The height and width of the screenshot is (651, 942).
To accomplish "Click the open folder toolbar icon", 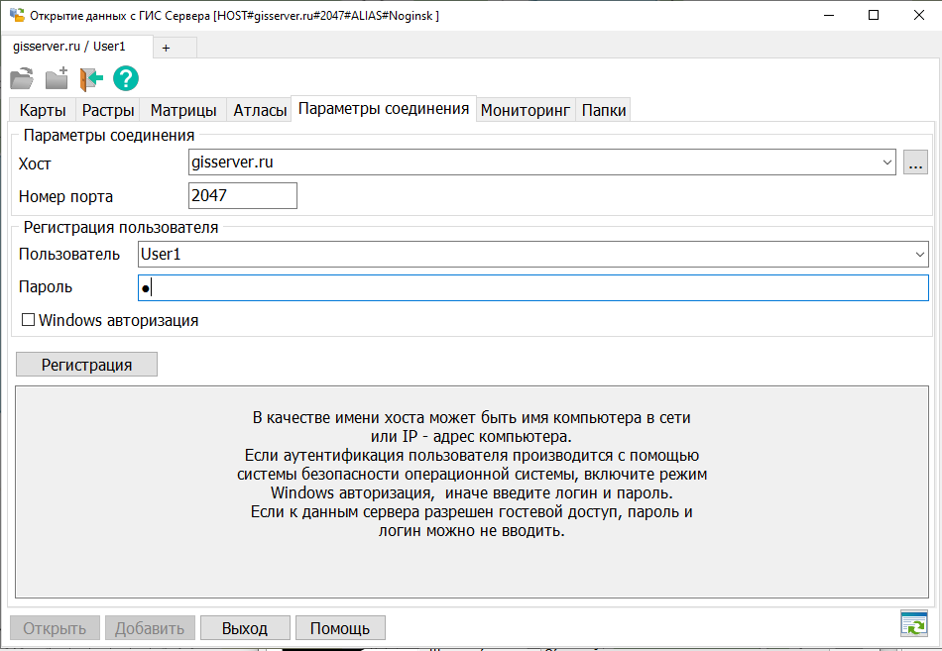I will 22,79.
